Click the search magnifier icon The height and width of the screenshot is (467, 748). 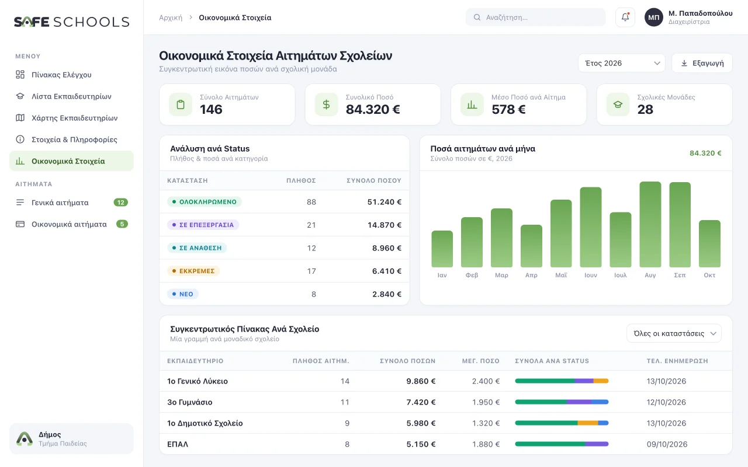(477, 18)
